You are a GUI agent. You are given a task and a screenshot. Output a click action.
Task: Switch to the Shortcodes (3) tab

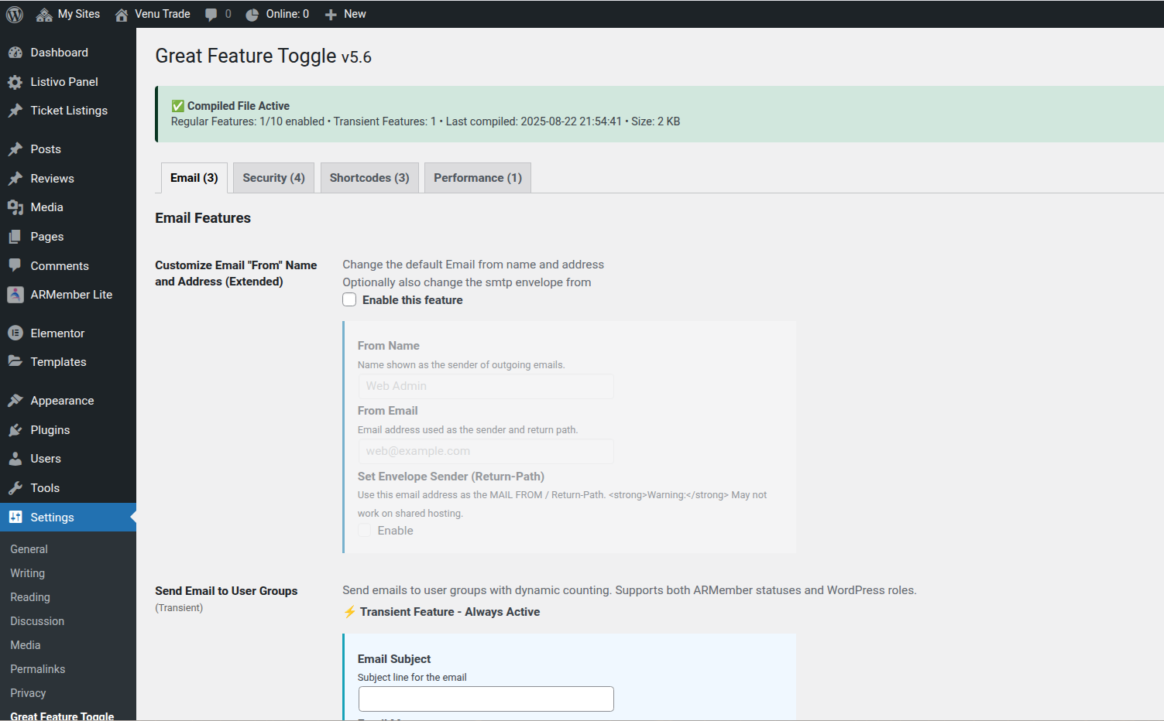[369, 178]
